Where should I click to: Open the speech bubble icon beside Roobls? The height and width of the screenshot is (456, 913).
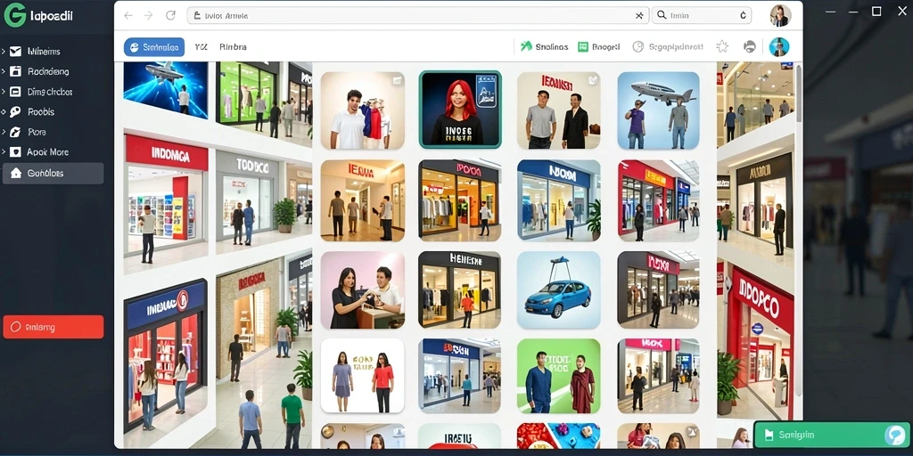coord(16,111)
